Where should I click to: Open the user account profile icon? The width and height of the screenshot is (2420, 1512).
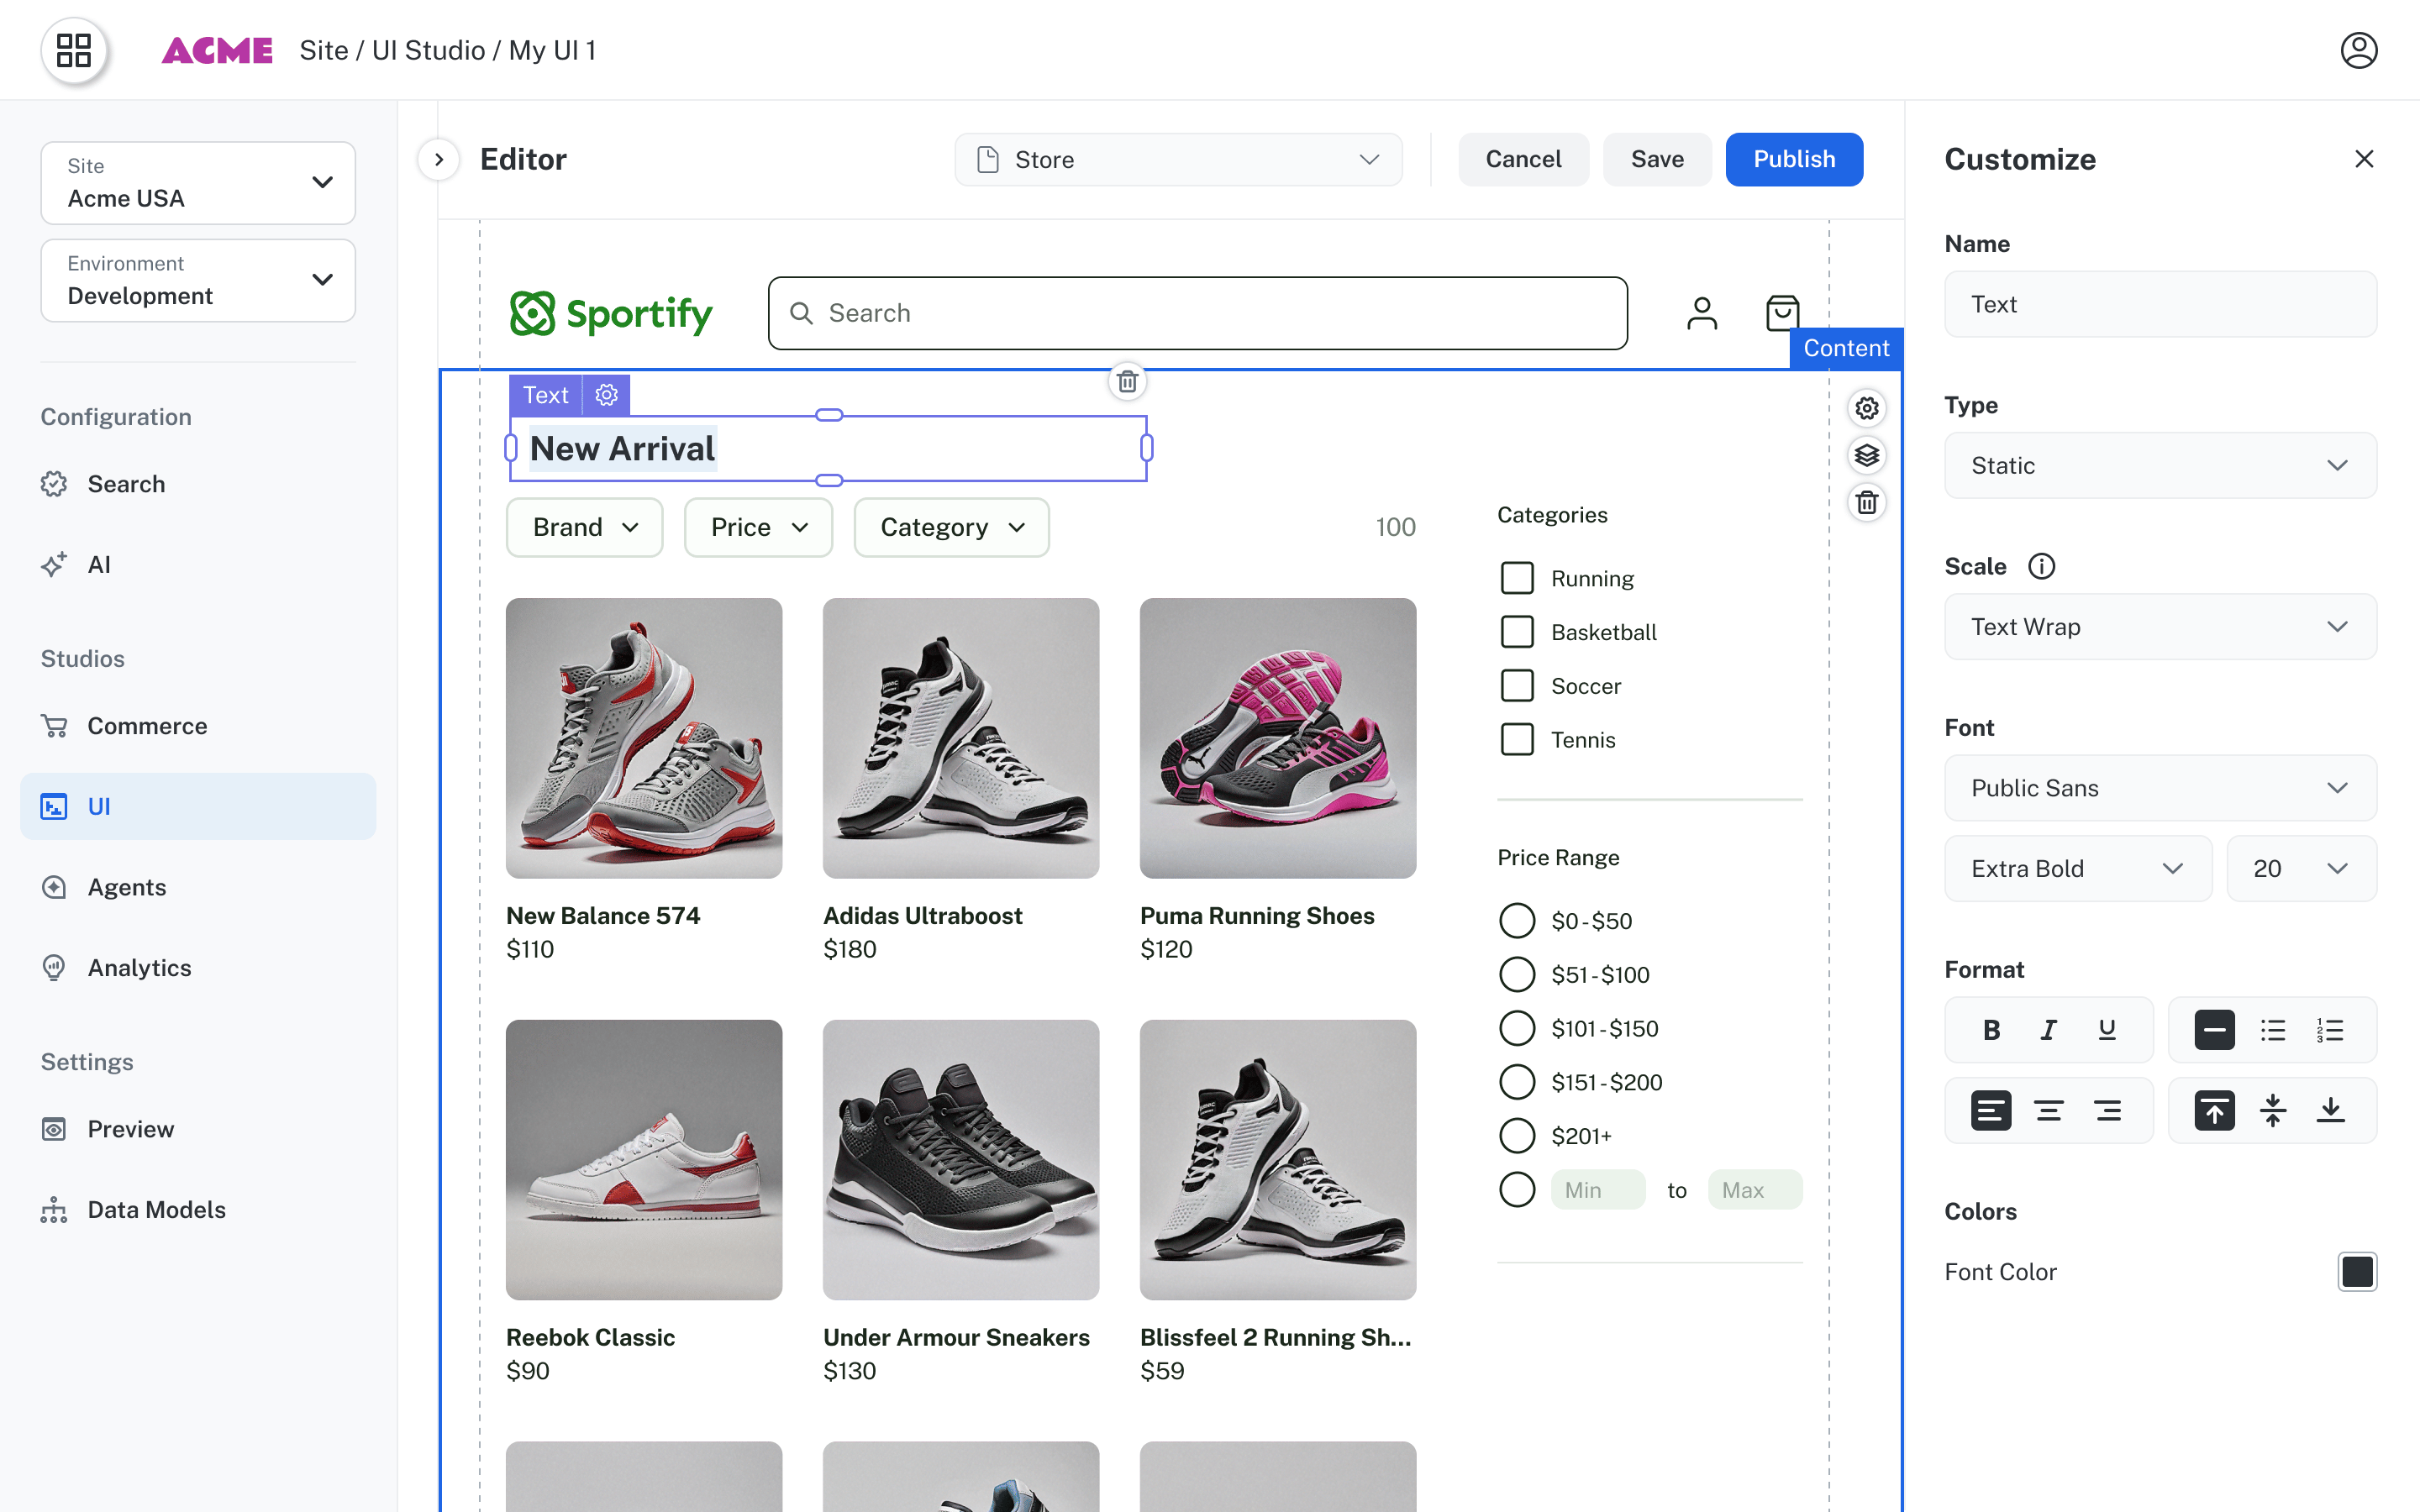point(2358,50)
